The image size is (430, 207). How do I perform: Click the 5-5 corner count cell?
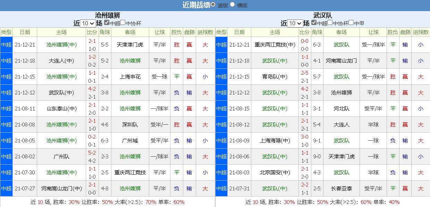tap(105, 44)
